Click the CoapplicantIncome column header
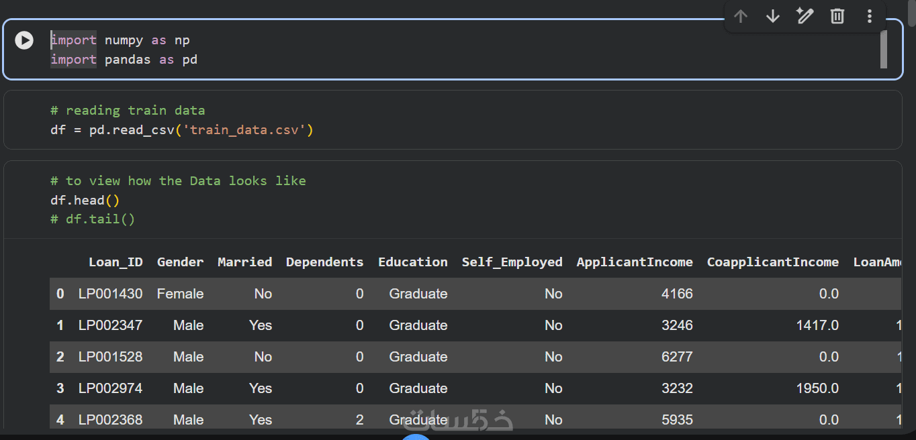 [772, 262]
